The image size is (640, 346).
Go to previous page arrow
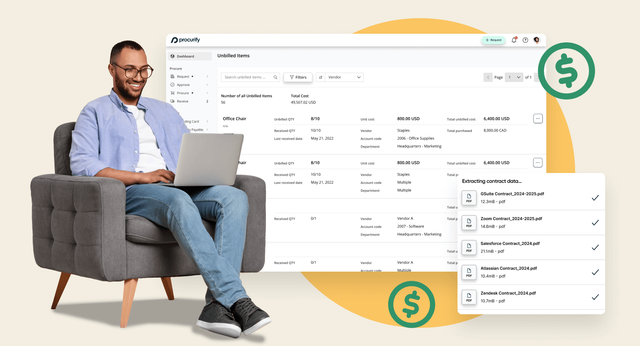pyautogui.click(x=488, y=77)
